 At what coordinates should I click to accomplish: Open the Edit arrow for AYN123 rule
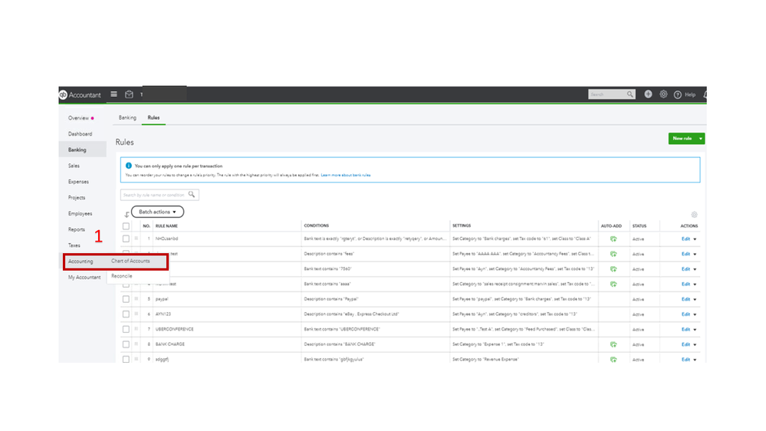tap(695, 314)
